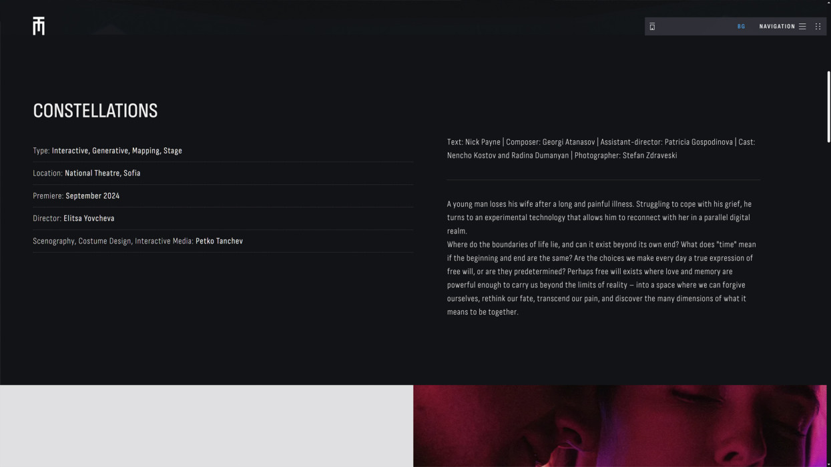This screenshot has height=467, width=831.
Task: Click the six-dot grid icon
Action: (818, 27)
